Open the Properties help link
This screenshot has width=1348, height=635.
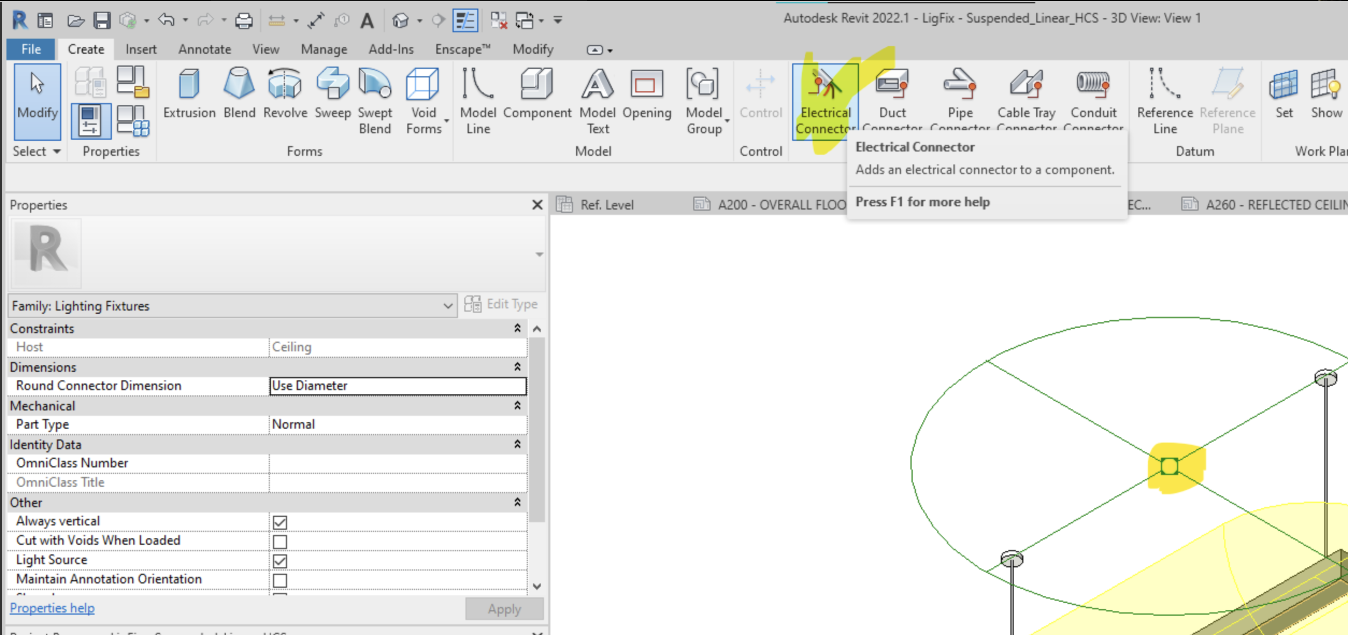(52, 608)
